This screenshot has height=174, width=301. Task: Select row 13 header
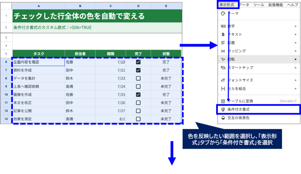click(6, 119)
